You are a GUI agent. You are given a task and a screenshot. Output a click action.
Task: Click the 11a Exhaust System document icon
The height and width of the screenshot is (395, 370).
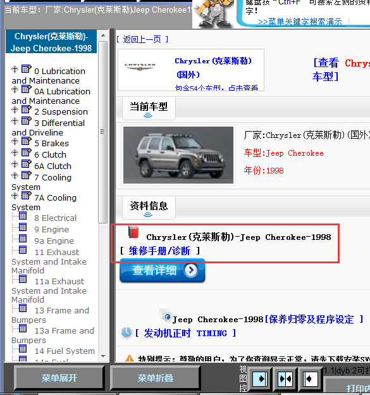[x=23, y=279]
